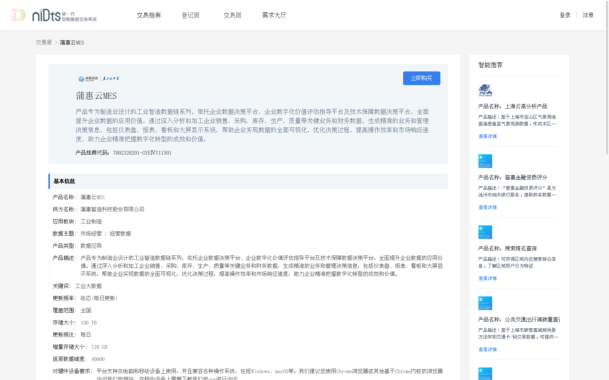Click the 蒲惠云MES breadcrumb text
Screen dimensions: 609x380
click(72, 43)
